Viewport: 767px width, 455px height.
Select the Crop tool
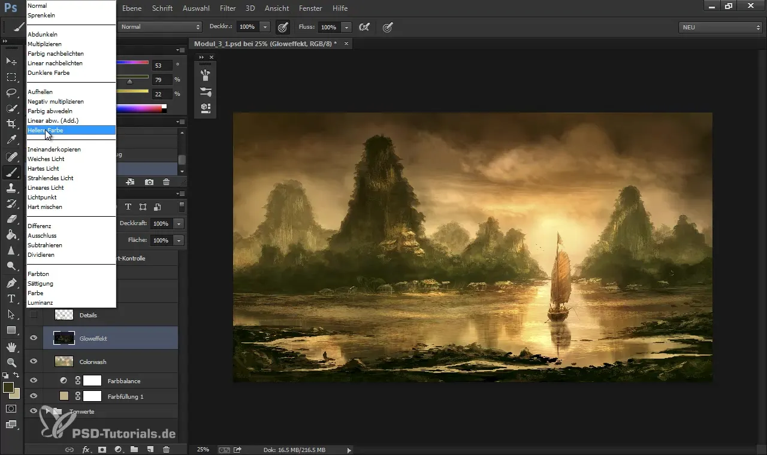(11, 124)
